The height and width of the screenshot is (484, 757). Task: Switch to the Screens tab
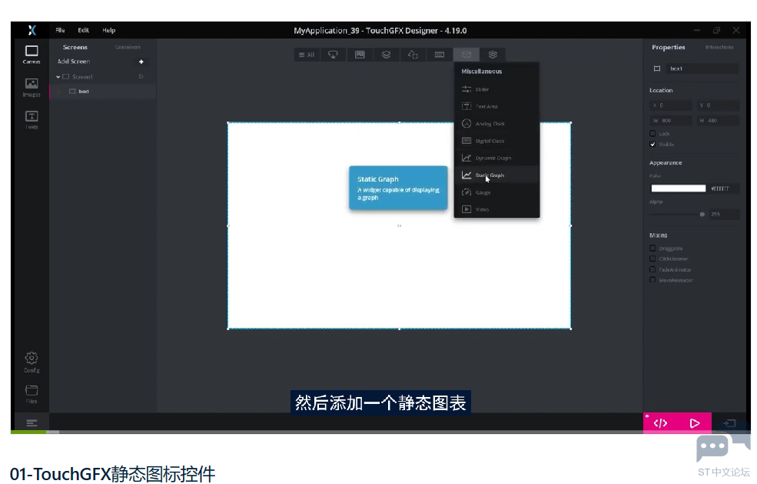(x=75, y=47)
